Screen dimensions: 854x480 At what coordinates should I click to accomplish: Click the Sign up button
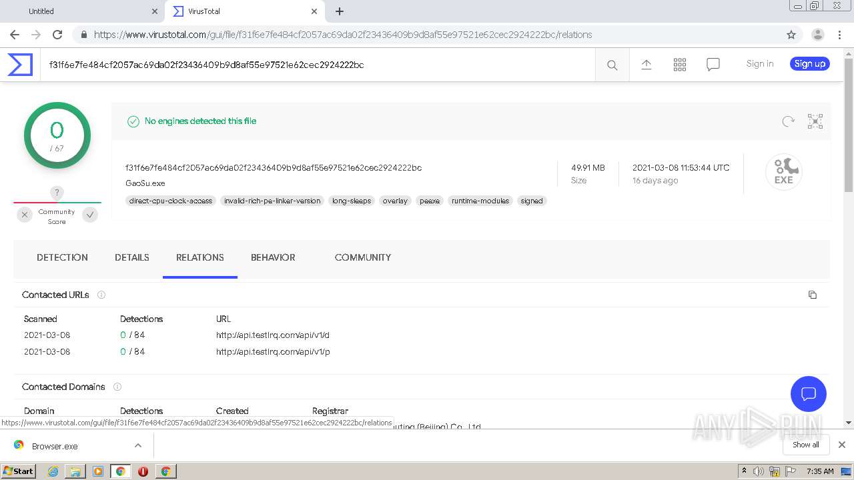pyautogui.click(x=810, y=64)
